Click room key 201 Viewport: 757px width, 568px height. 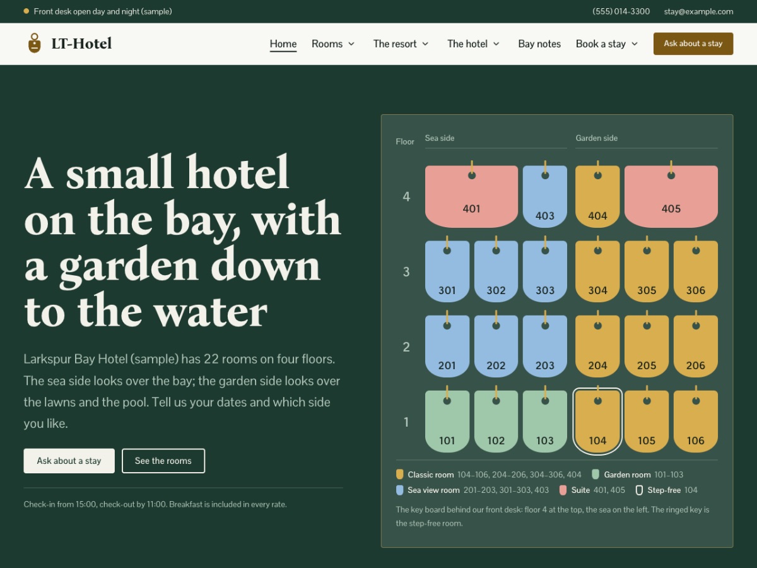pos(447,346)
